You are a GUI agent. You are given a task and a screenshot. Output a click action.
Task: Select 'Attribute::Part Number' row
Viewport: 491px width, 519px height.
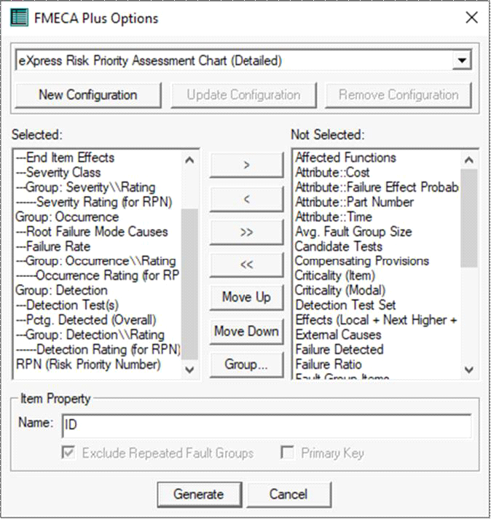pyautogui.click(x=377, y=202)
